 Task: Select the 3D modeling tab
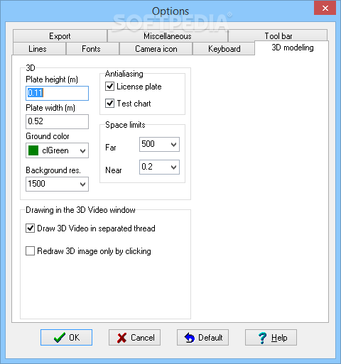pyautogui.click(x=293, y=48)
